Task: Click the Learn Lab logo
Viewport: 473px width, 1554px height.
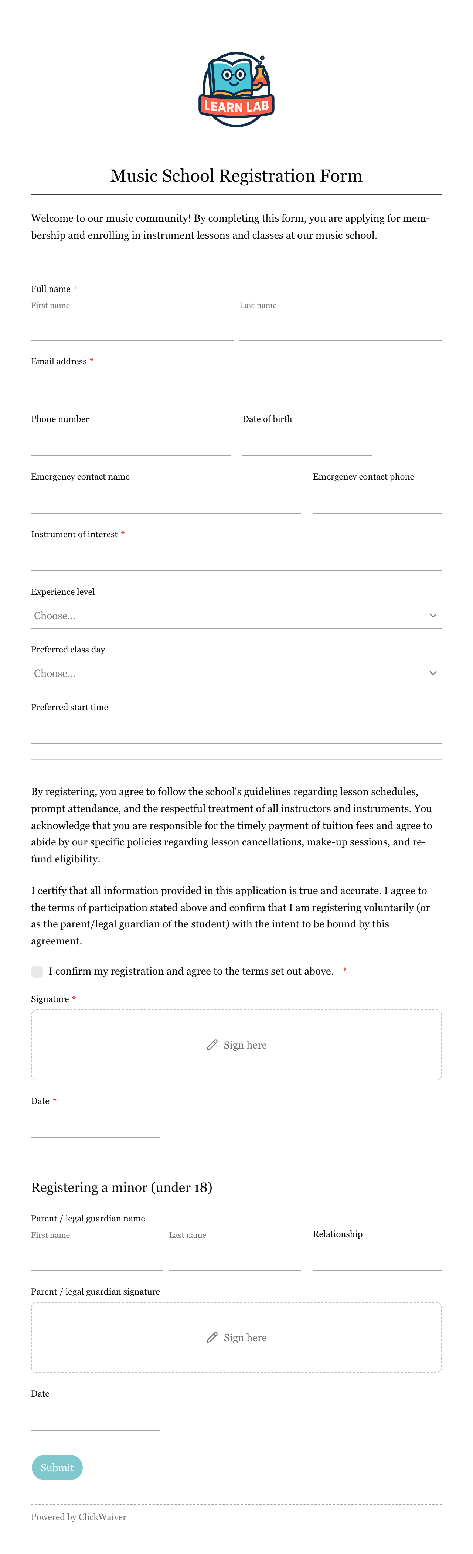Action: (x=236, y=89)
